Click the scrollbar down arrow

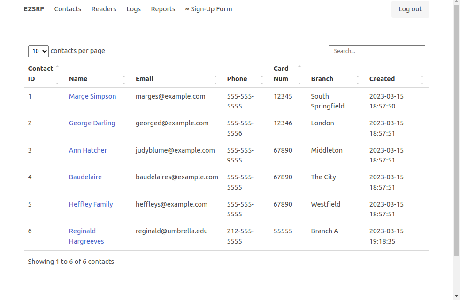coord(456,297)
